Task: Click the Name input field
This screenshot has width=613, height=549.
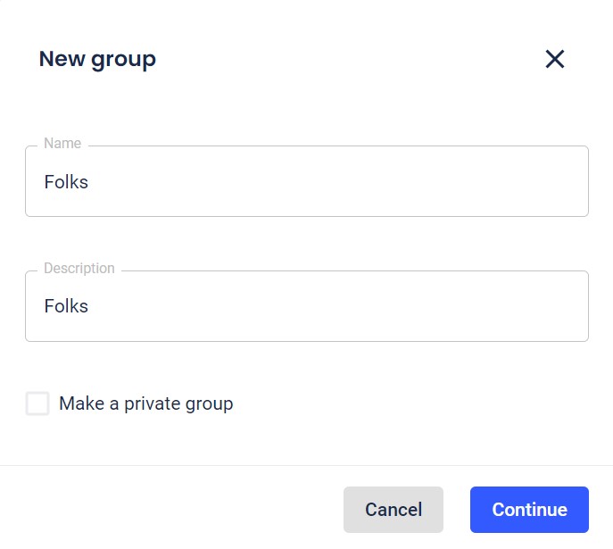Action: tap(307, 181)
